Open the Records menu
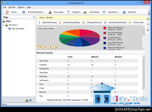The height and width of the screenshot is (112, 152). click(12, 7)
